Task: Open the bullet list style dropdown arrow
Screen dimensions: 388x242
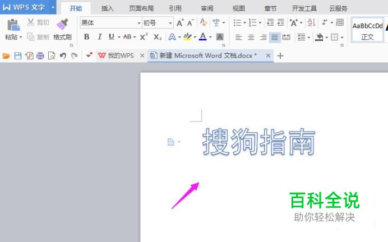Action: coord(244,23)
